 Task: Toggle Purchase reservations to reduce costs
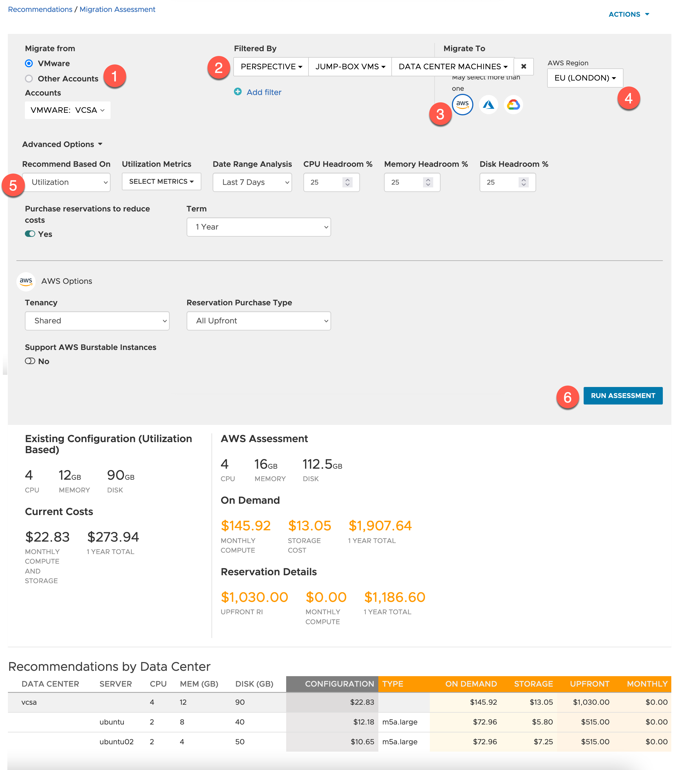[30, 234]
